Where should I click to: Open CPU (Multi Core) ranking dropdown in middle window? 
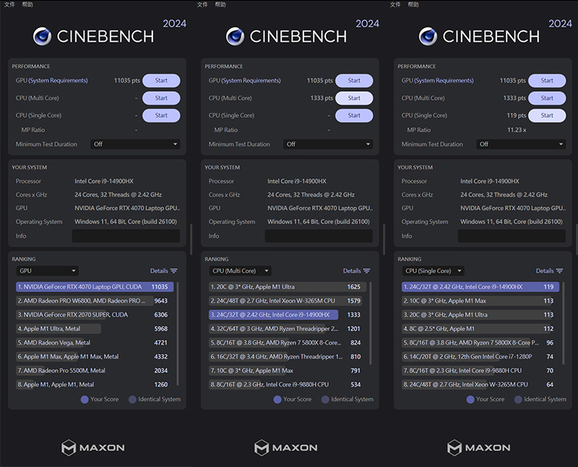241,271
